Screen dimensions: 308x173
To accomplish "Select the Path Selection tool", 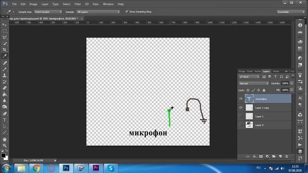I will tap(4, 126).
